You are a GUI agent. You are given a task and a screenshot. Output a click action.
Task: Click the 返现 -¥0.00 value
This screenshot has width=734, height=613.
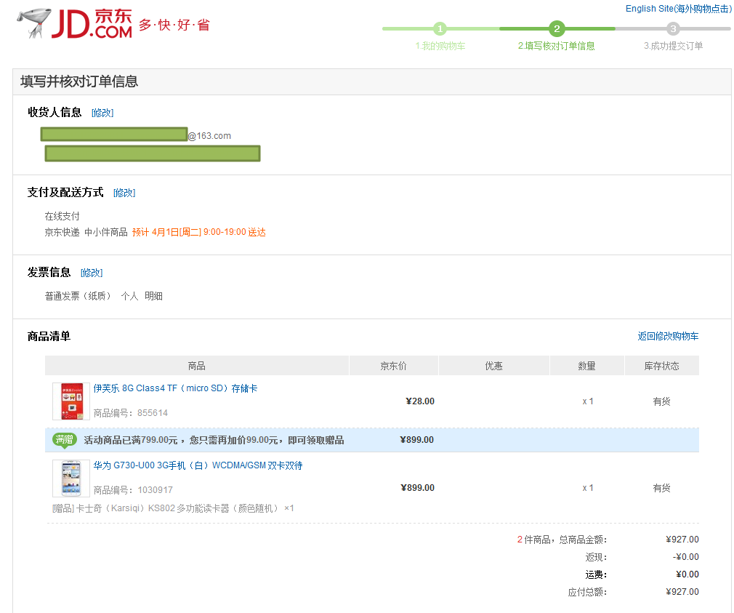click(686, 557)
